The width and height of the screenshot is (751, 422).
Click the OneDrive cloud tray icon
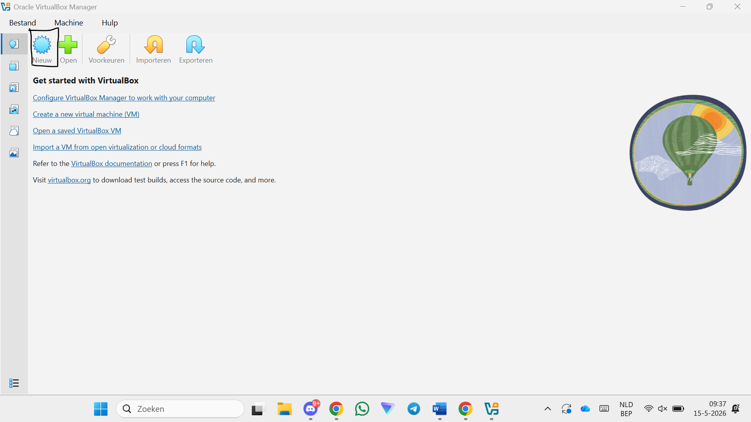(585, 409)
